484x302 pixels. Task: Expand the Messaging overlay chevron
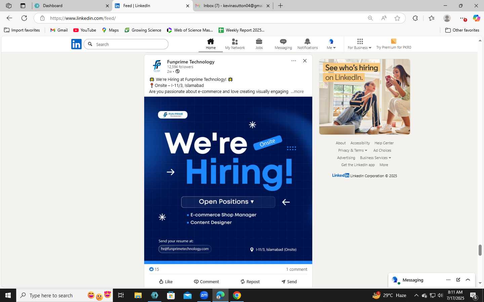pyautogui.click(x=468, y=280)
